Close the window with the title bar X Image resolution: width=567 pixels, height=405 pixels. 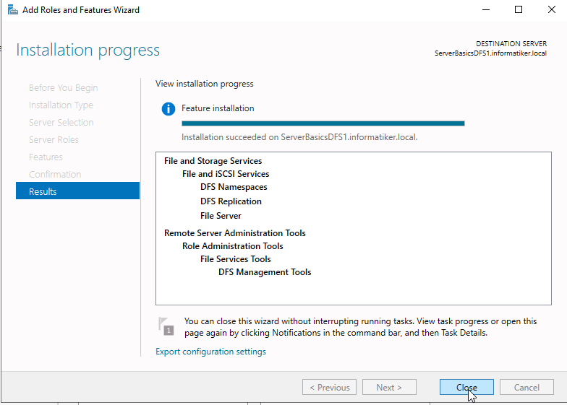pyautogui.click(x=551, y=10)
